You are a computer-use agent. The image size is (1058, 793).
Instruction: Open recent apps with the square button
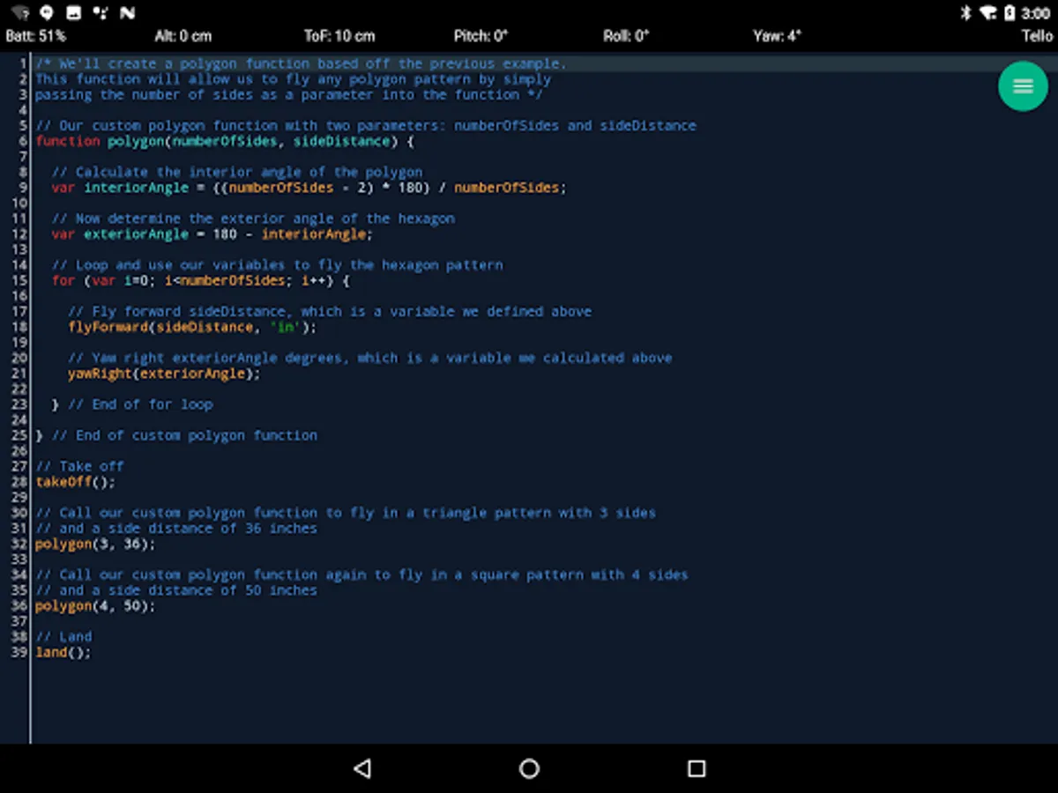point(697,768)
